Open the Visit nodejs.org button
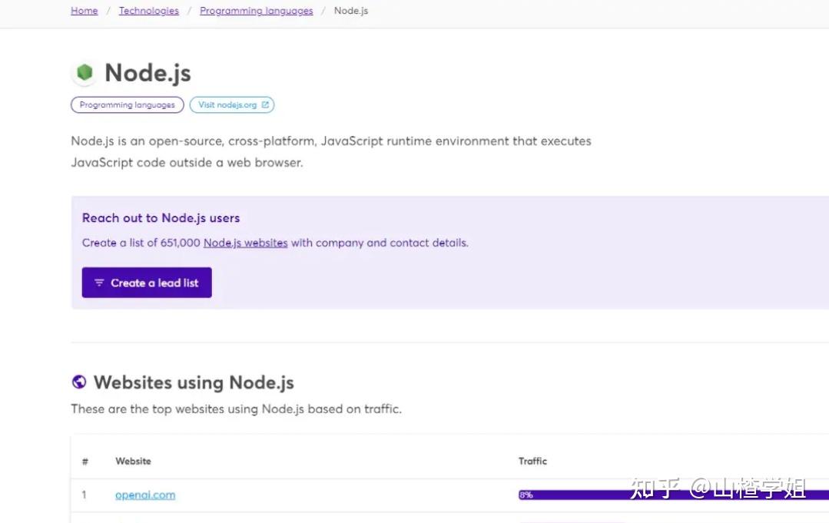The width and height of the screenshot is (829, 523). [x=231, y=105]
